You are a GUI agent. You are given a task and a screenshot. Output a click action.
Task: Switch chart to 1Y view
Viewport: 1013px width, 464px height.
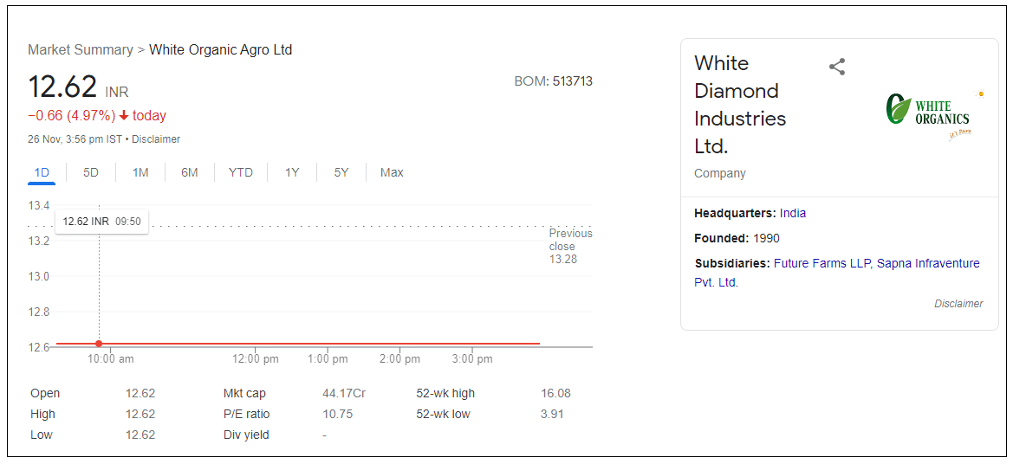tap(292, 172)
